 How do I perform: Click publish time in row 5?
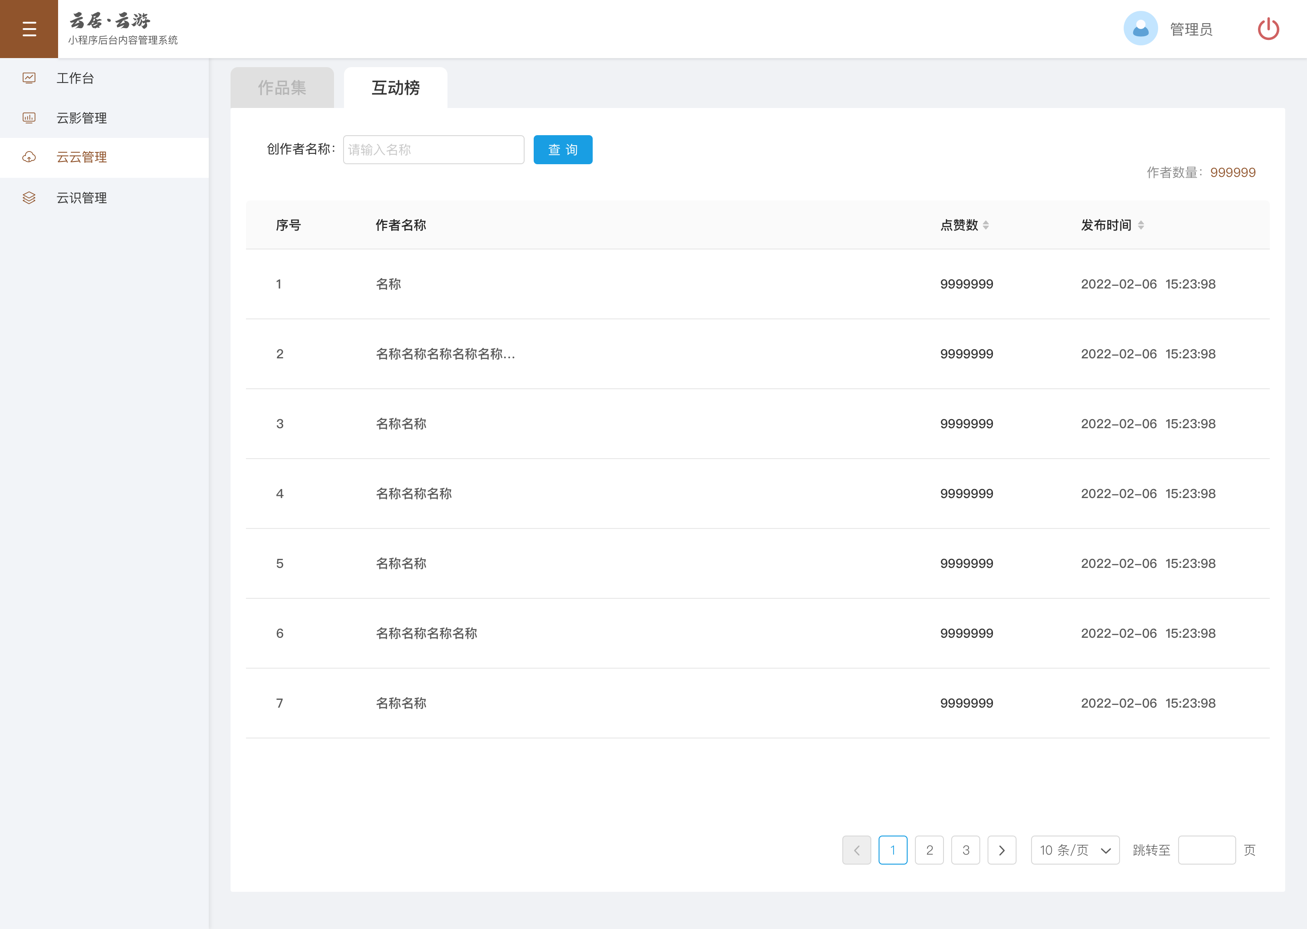(x=1148, y=563)
